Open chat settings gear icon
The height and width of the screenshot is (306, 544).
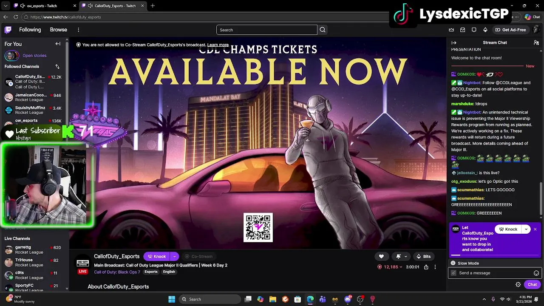518,284
